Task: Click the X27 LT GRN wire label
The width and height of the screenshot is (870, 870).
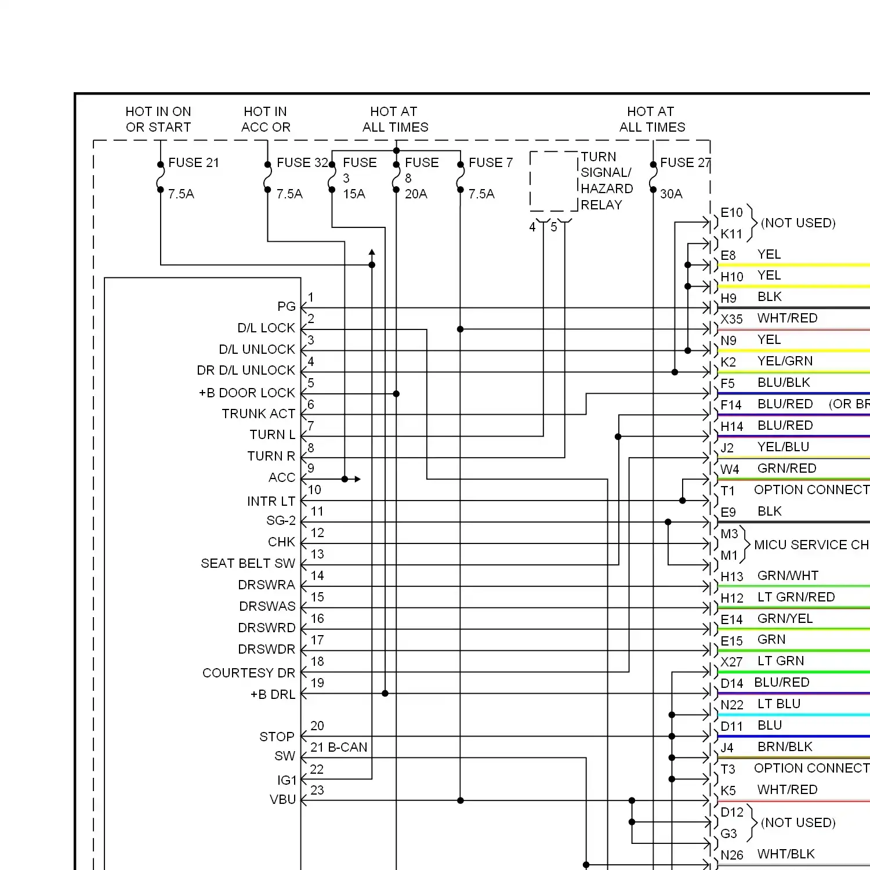Action: (763, 662)
